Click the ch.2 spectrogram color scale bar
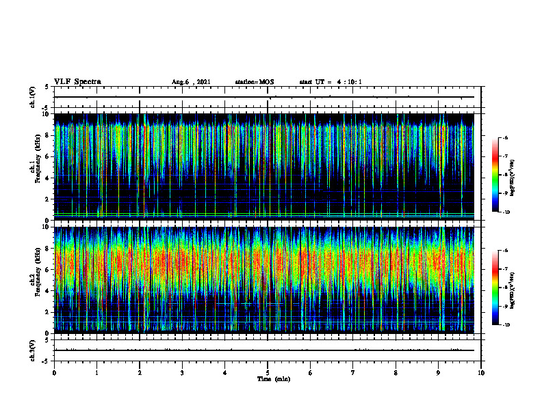Screen dimensions: 542x418 click(495, 288)
